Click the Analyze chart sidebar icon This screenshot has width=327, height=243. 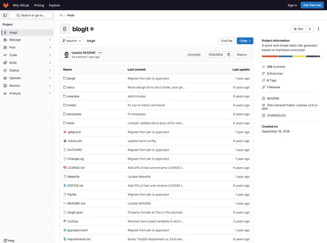click(x=5, y=93)
